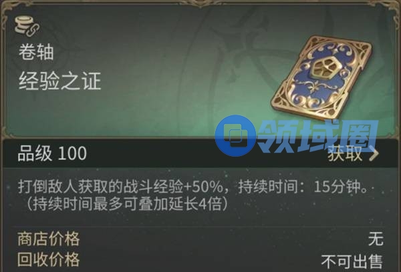401x272 pixels.
Task: Open the 获取 acquire link
Action: pyautogui.click(x=353, y=153)
